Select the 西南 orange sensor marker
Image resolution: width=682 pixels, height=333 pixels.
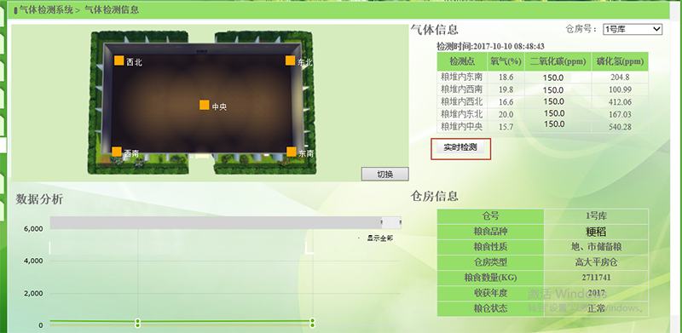(117, 152)
